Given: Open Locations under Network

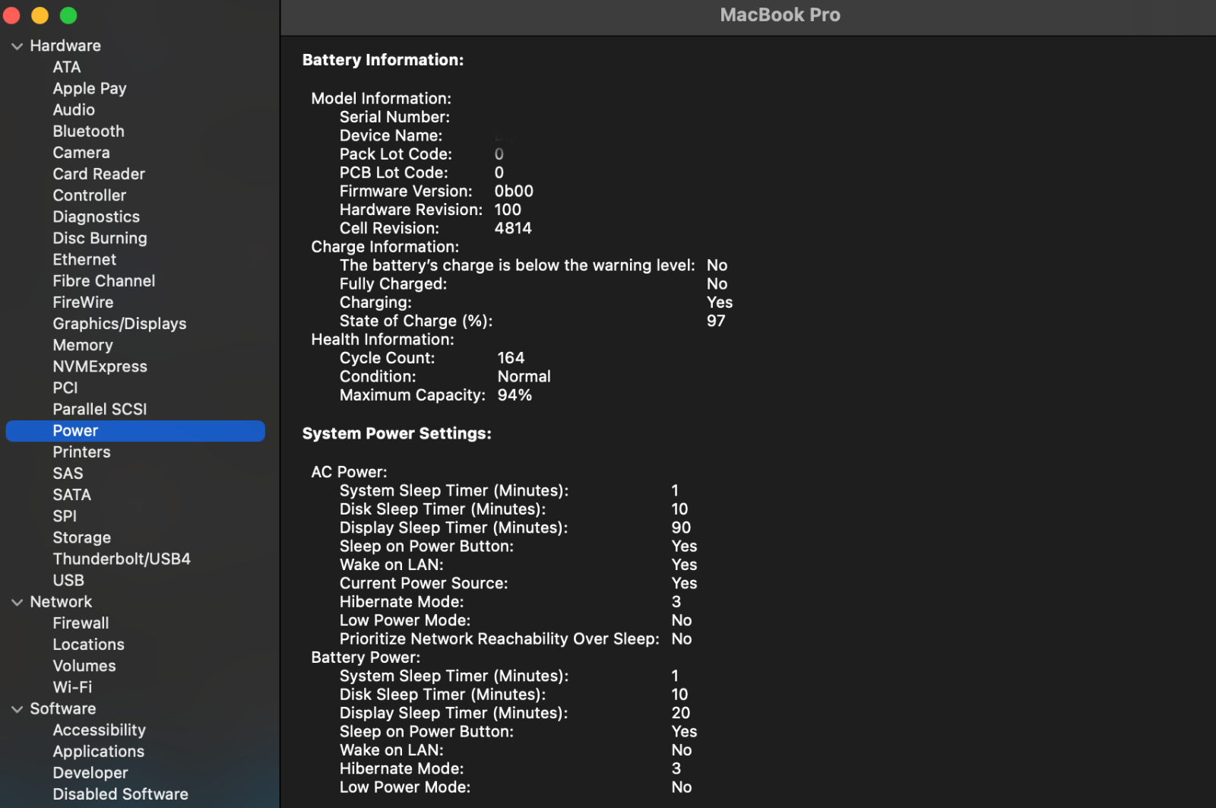Looking at the screenshot, I should [89, 644].
